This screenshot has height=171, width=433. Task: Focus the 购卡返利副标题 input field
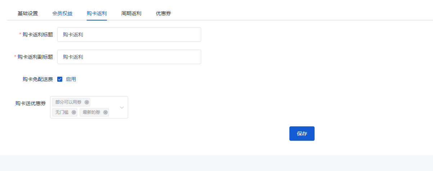click(x=129, y=57)
